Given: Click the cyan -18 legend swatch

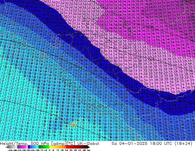Looking at the screenshot, I should pos(37,147).
